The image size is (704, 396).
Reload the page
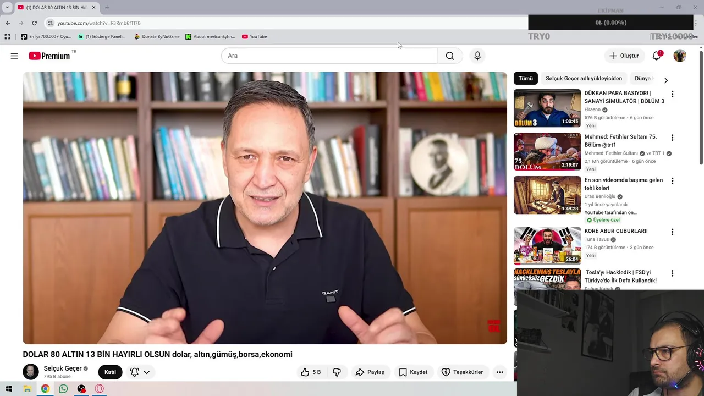tap(34, 23)
